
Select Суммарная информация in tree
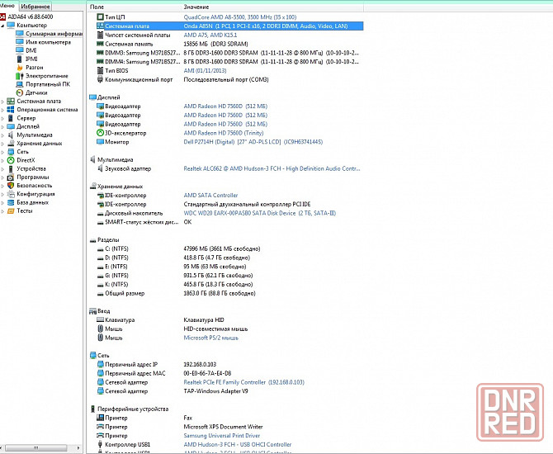(x=54, y=34)
